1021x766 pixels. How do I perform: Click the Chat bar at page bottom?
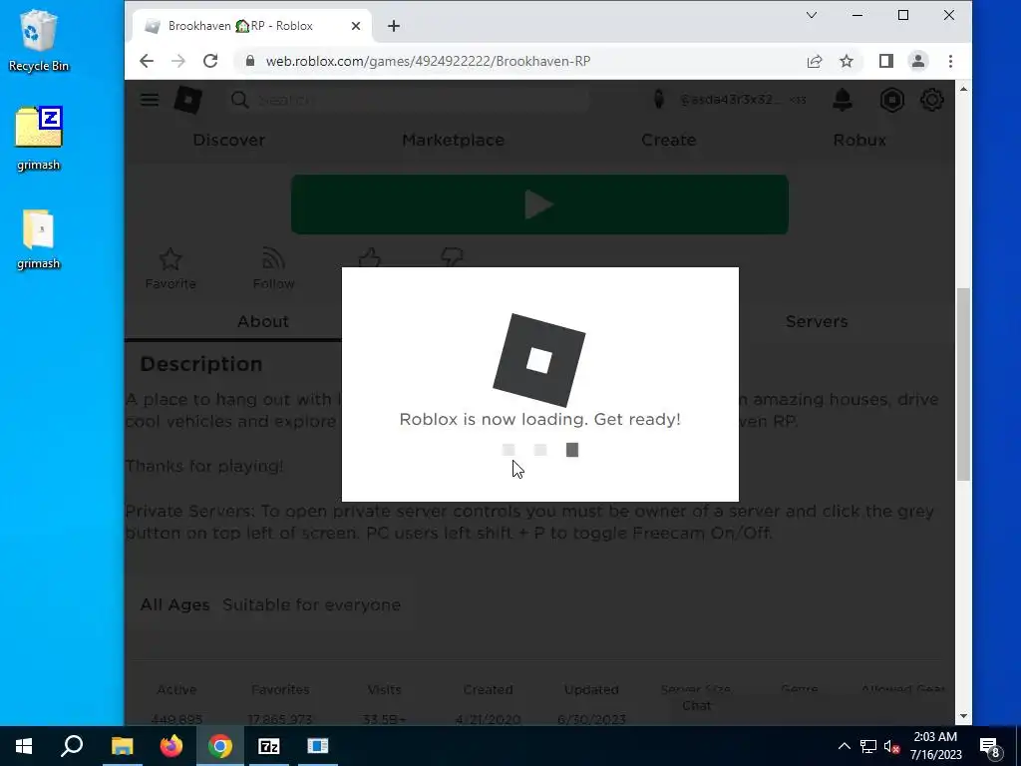[x=696, y=705]
